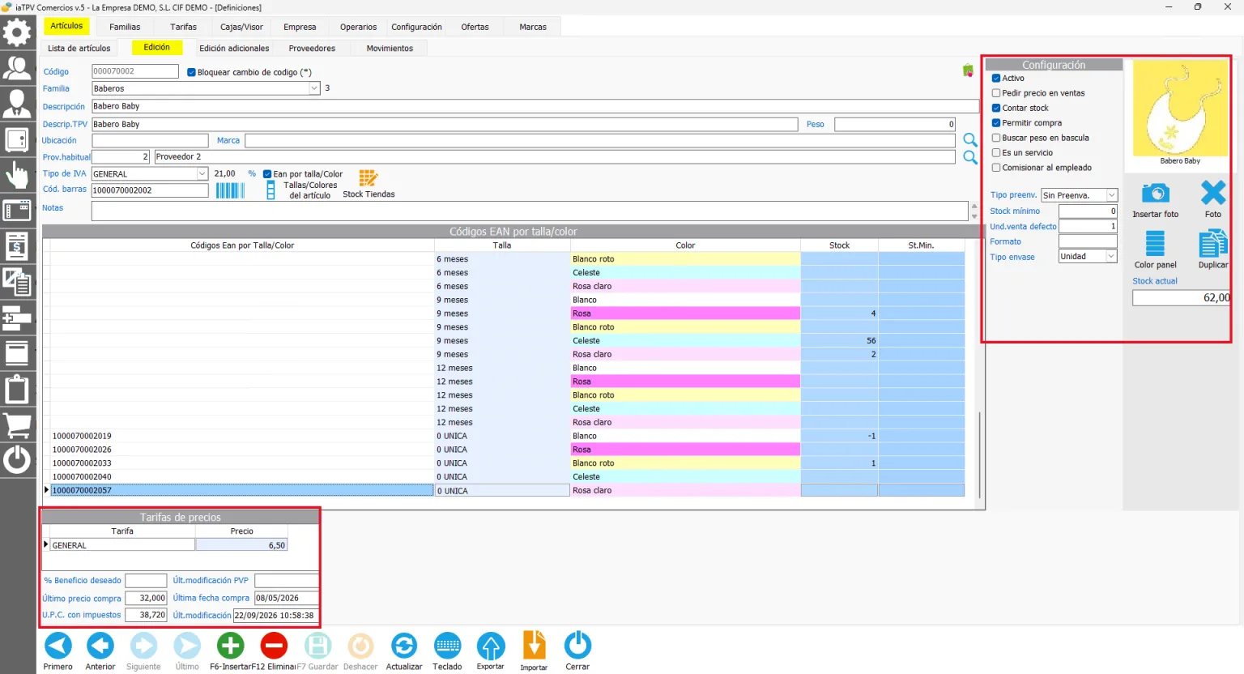Open the Edición adicionales subtab
Image resolution: width=1244 pixels, height=674 pixels.
(234, 49)
